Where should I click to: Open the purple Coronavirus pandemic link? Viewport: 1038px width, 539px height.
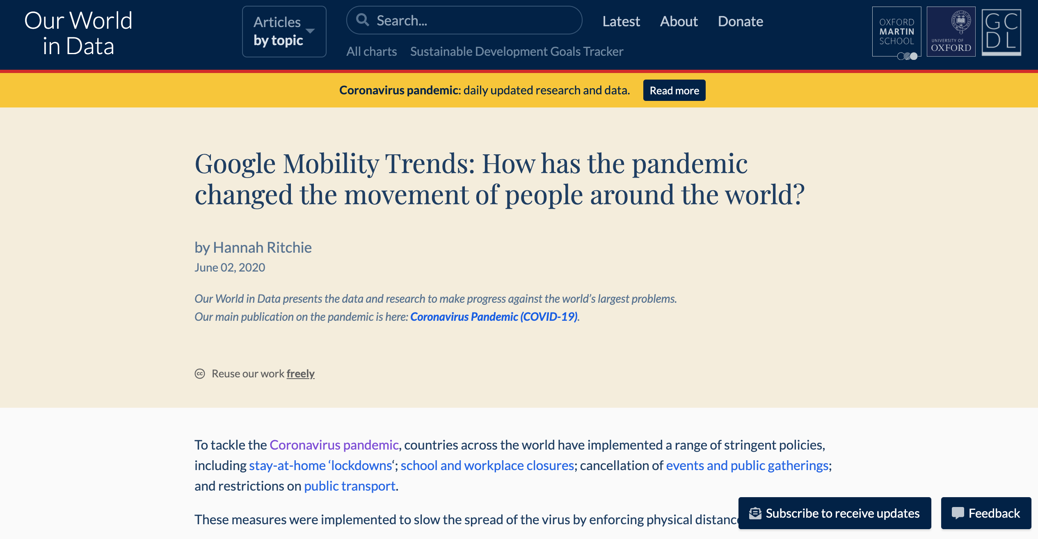coord(334,445)
